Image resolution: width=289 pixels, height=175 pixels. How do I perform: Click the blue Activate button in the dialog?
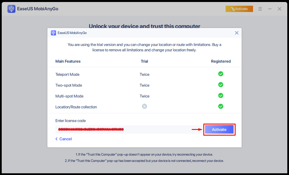coord(219,130)
